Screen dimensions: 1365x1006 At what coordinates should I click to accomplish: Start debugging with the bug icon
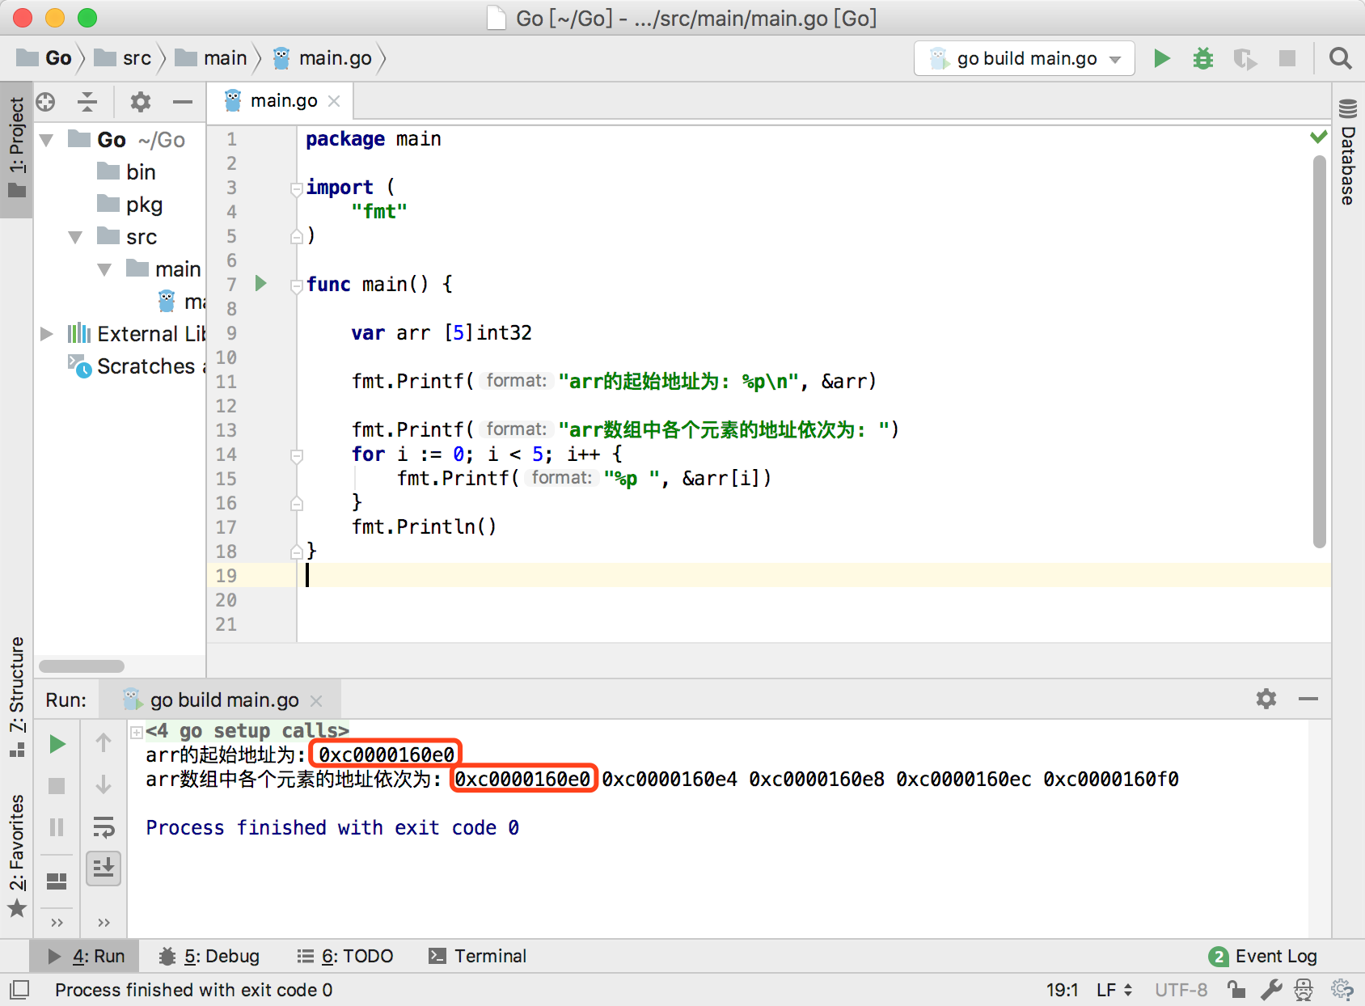coord(1203,58)
